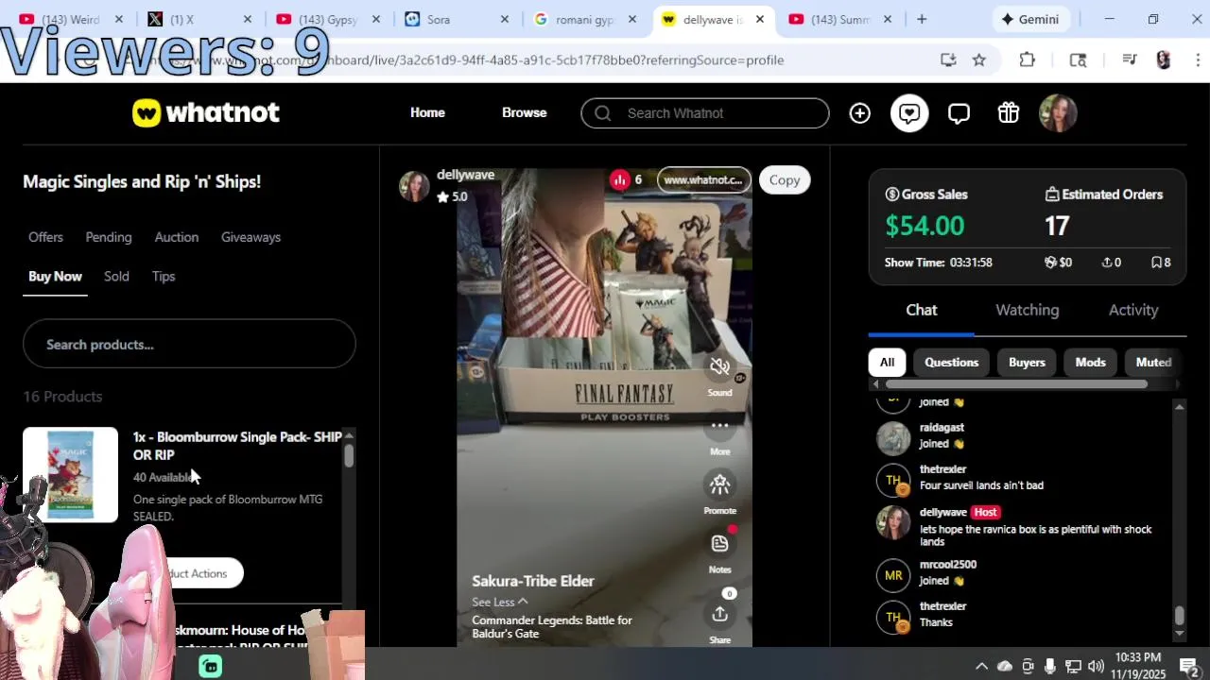The image size is (1210, 680).
Task: Click the chat vertical scrollbar thumb
Action: [x=1179, y=615]
